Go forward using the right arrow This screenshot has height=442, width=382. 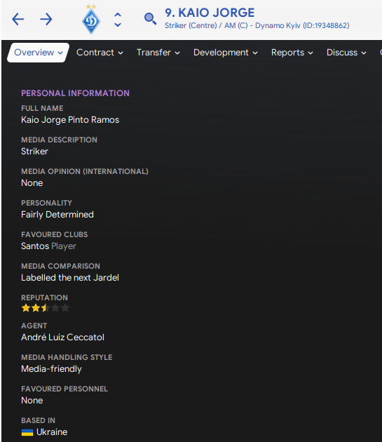click(x=46, y=19)
